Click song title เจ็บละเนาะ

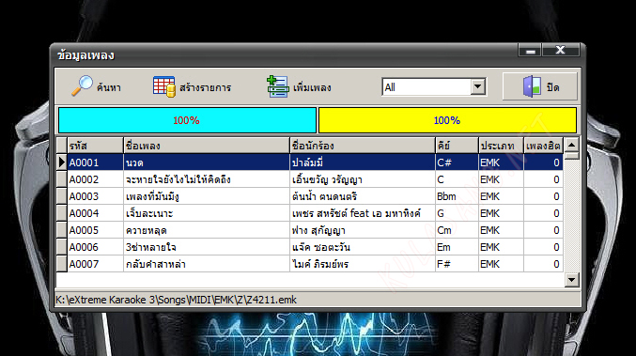pyautogui.click(x=149, y=213)
